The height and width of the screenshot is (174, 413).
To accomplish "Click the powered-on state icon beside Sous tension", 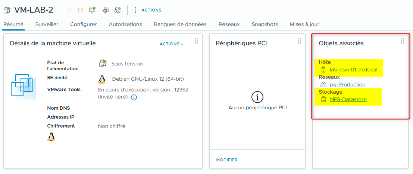I will [103, 63].
